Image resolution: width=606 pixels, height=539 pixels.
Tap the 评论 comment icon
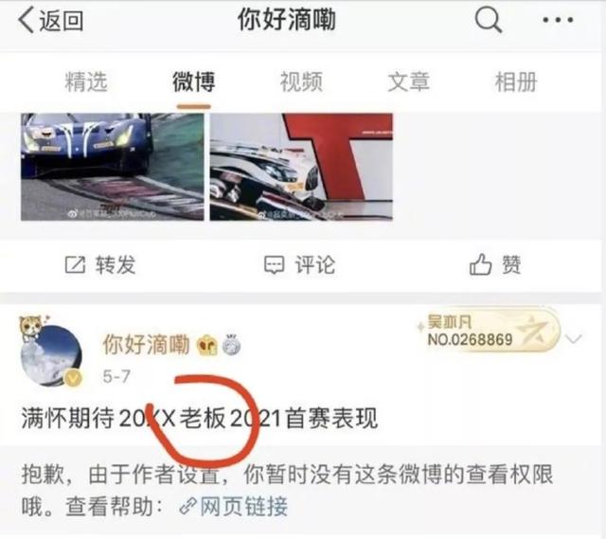tap(274, 265)
